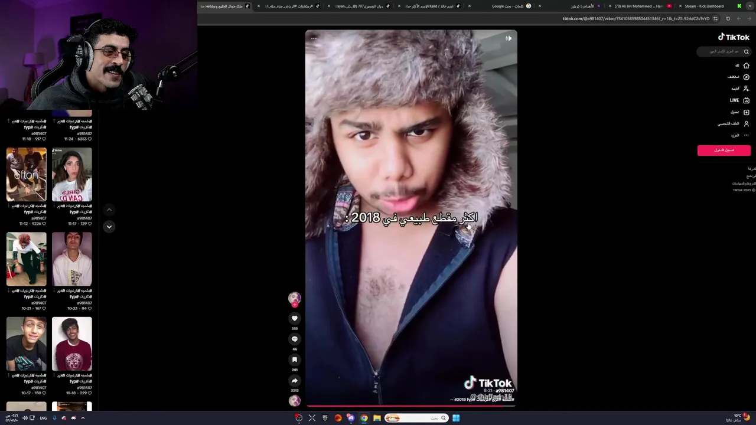Open the Upload plus sidebar item
Screen dimensions: 756x425
(740, 112)
